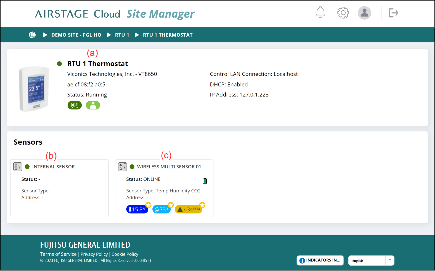Viewport: 435px width, 271px height.
Task: Toggle favorite star on temperature 15.8°C reading
Action: (148, 205)
